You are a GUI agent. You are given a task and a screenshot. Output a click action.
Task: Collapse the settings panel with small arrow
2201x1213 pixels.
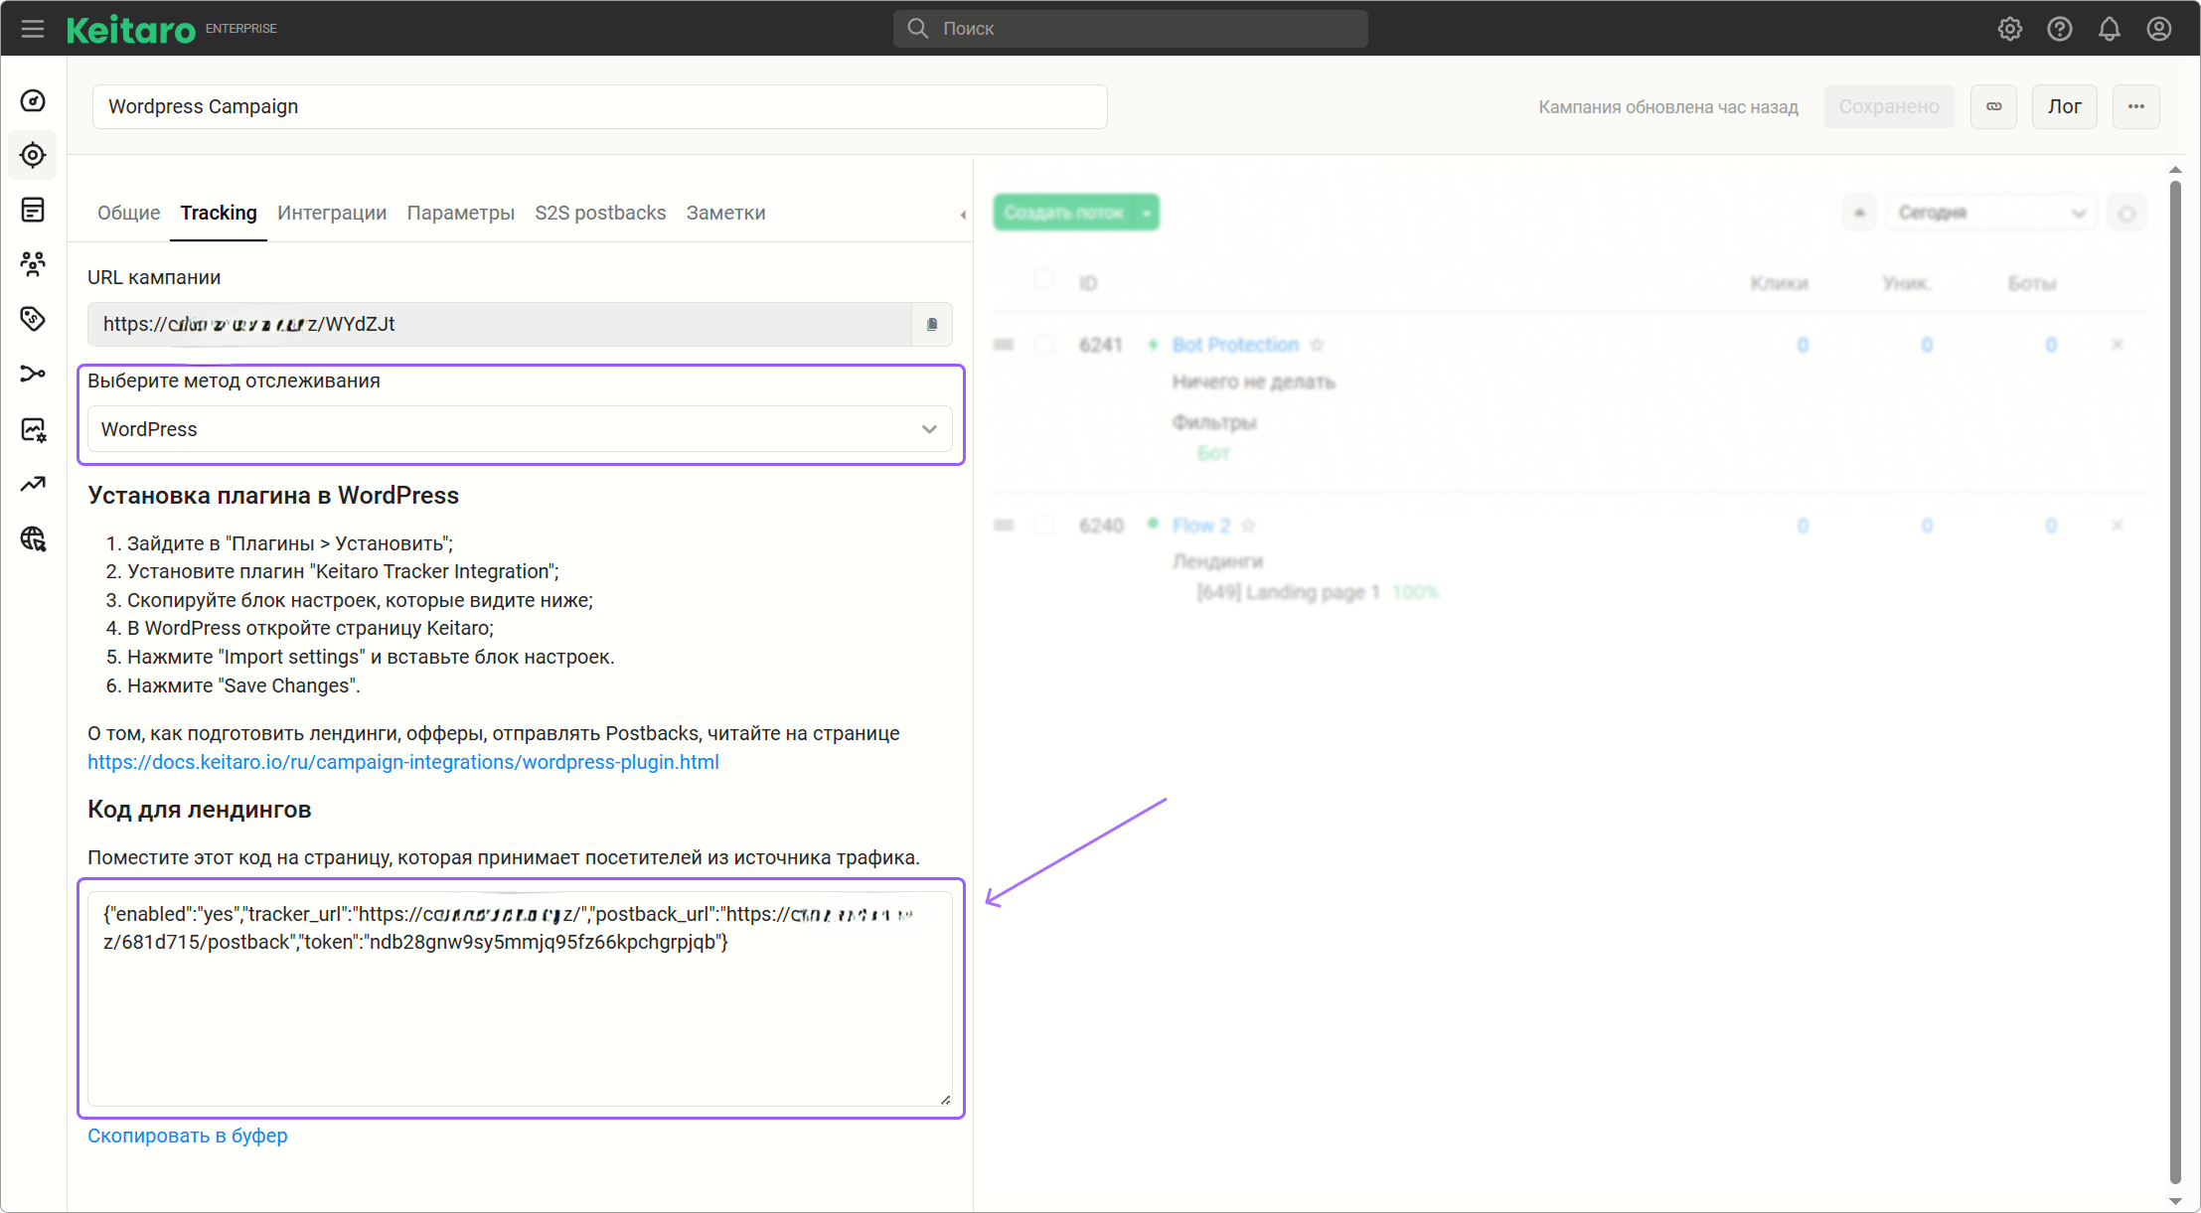point(962,215)
